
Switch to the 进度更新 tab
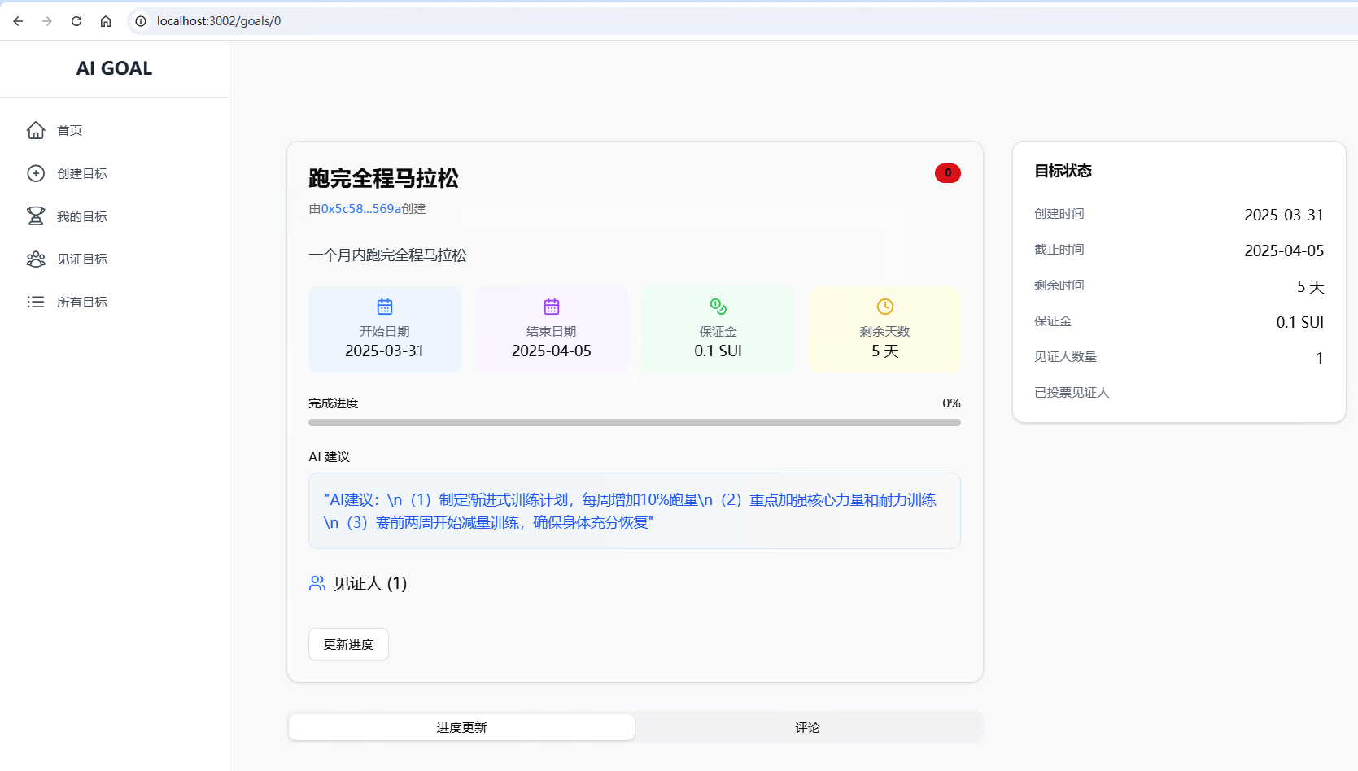[461, 726]
